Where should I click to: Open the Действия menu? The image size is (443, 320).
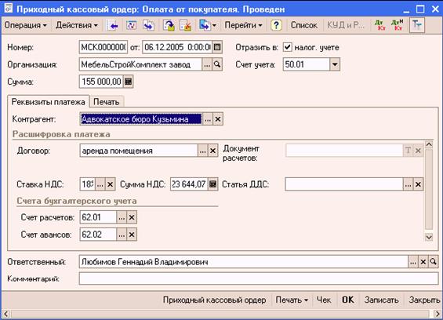77,25
